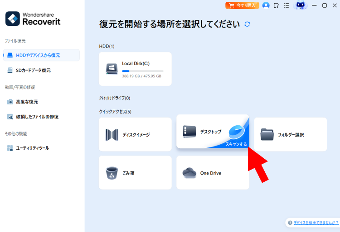The width and height of the screenshot is (340, 232).
Task: Select the One Drive card
Action: point(213,173)
